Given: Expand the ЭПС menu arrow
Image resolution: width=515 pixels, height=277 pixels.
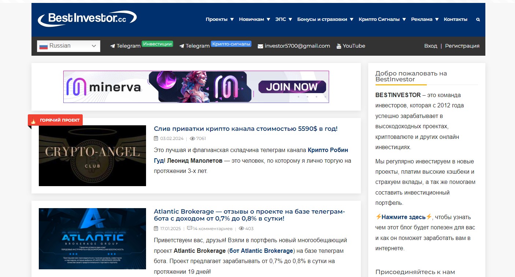Looking at the screenshot, I should point(290,20).
